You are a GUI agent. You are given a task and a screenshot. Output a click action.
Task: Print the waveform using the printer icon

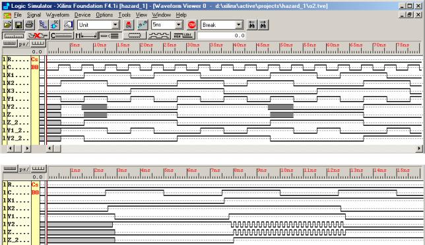coord(30,25)
